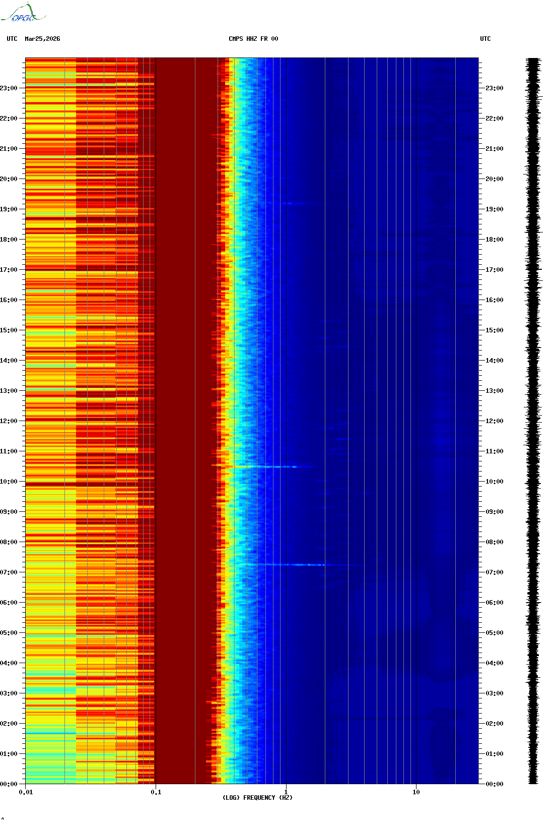Select the 19:00 time label on right axis
555x824 pixels.
pyautogui.click(x=494, y=209)
